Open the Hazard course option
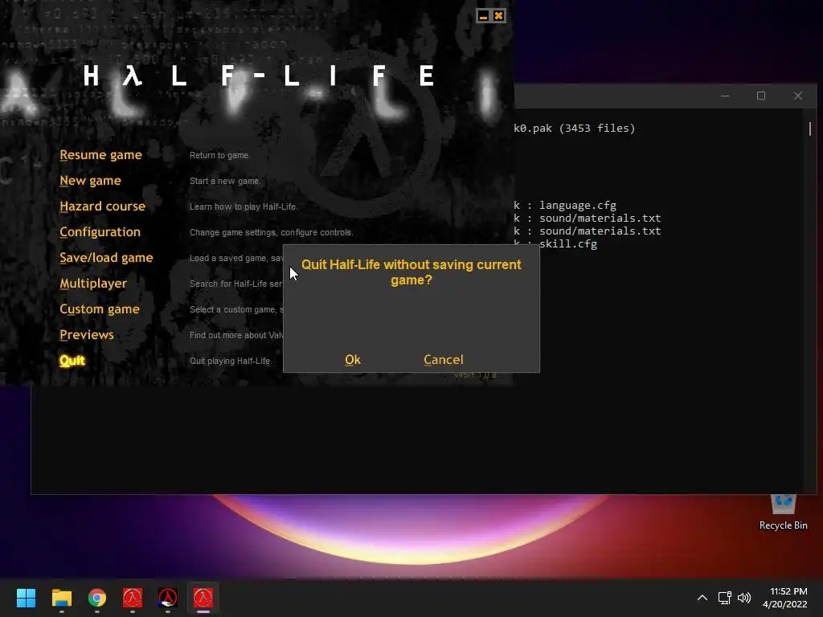 (x=102, y=206)
